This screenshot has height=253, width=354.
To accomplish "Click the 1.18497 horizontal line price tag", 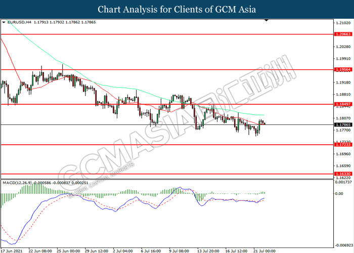I will click(343, 104).
